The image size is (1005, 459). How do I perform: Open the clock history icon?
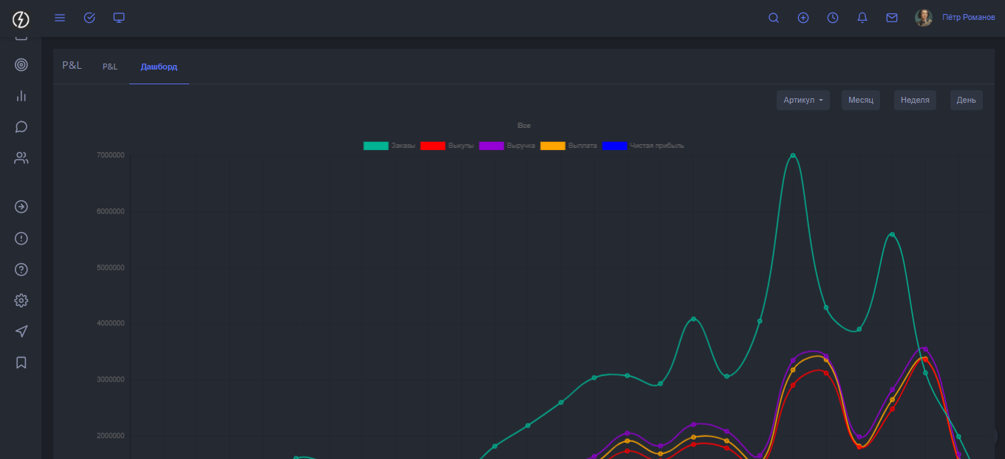click(x=833, y=18)
